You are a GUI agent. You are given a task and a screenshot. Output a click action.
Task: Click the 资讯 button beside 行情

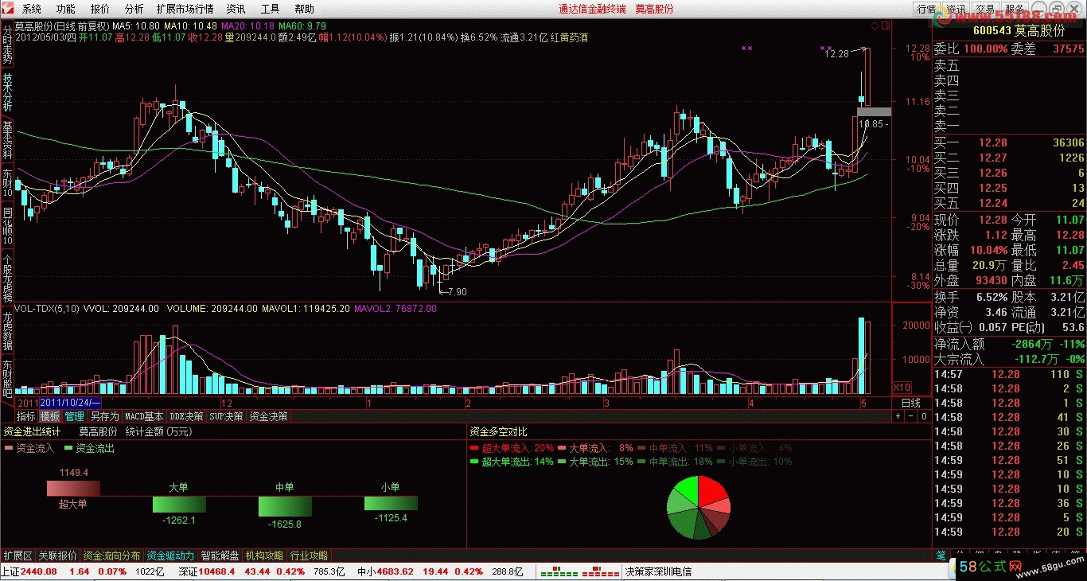tap(956, 9)
